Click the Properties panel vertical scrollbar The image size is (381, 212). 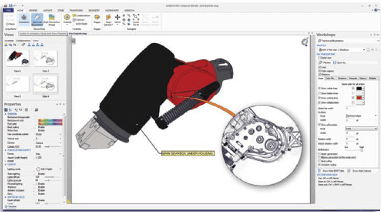[x=64, y=157]
